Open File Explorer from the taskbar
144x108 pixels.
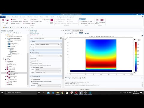click(x=58, y=93)
